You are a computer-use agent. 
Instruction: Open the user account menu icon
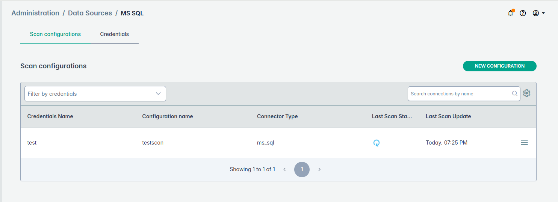[536, 13]
